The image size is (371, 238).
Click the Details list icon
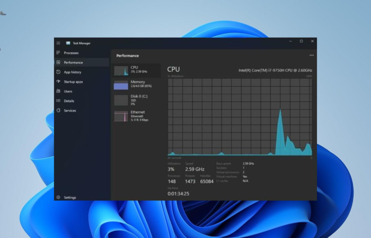[x=58, y=101]
